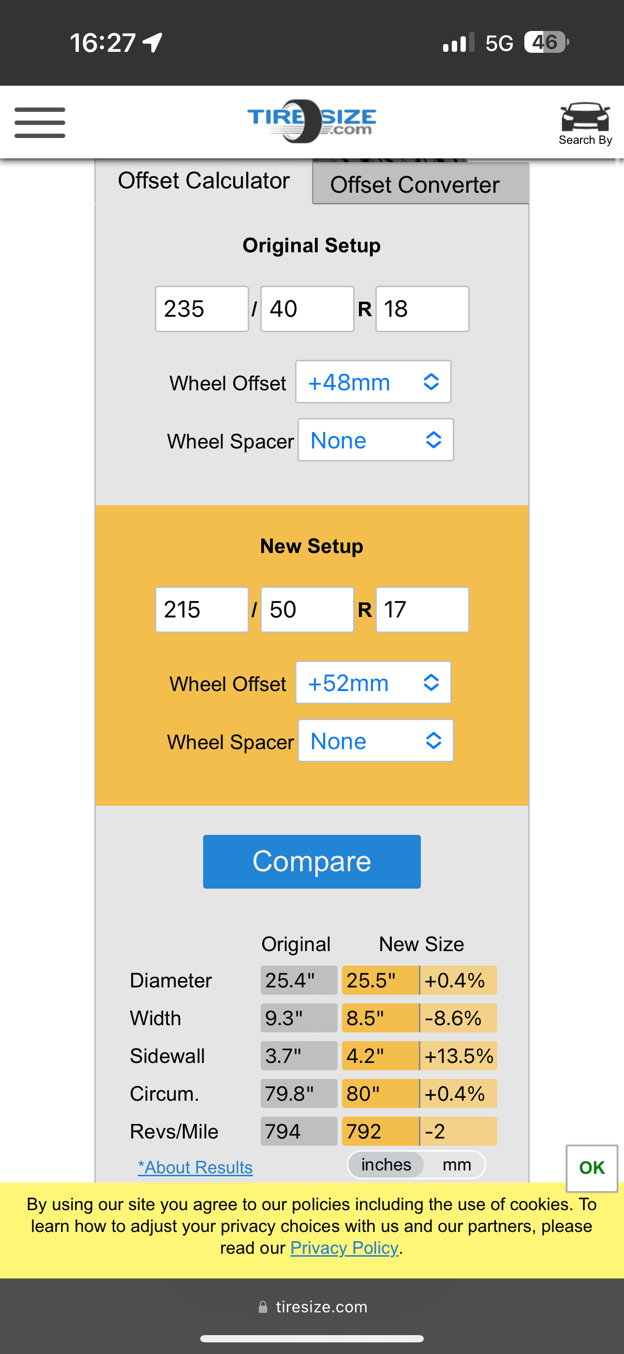Tap the TireSize.com logo

312,122
